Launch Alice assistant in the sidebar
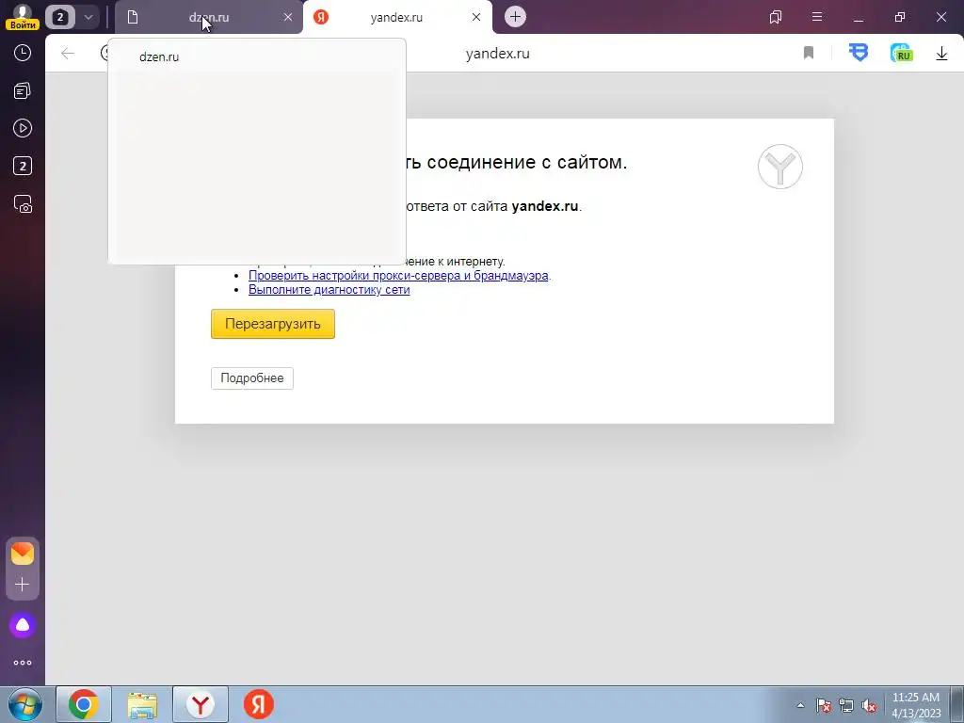964x723 pixels. [x=23, y=625]
